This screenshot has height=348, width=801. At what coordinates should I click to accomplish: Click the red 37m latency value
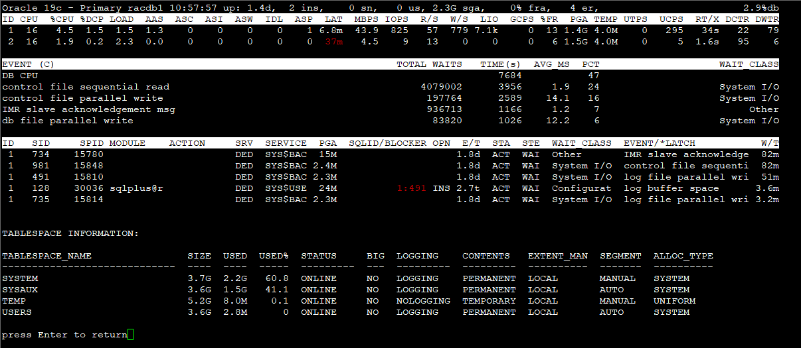pos(334,42)
